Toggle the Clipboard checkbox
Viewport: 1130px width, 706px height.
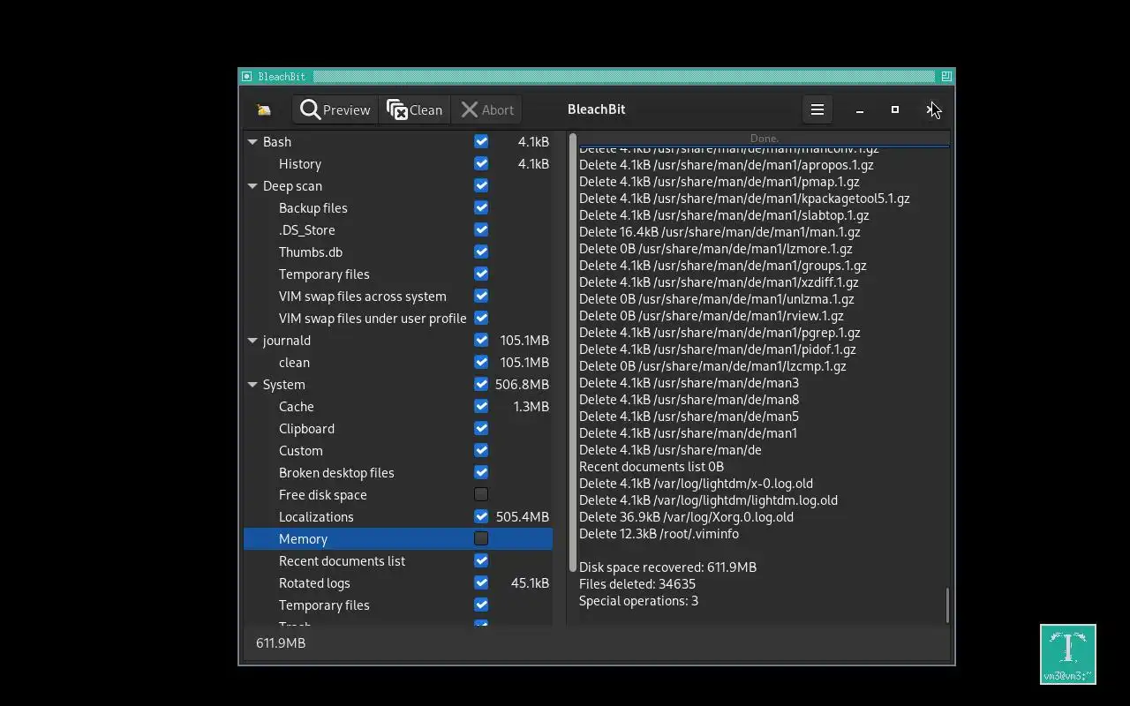pos(481,428)
